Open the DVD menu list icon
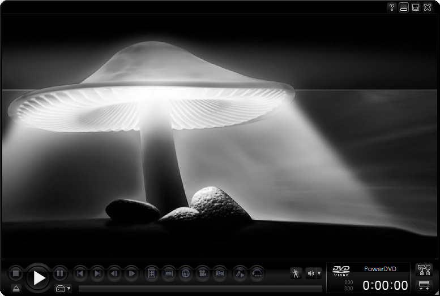This screenshot has height=296, width=440. pos(151,273)
